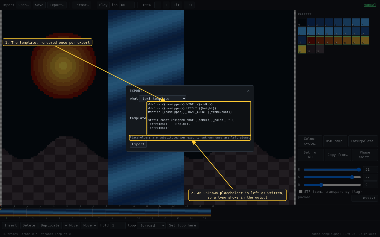Adjust the B colour slider
380x237 pixels.
332,185
